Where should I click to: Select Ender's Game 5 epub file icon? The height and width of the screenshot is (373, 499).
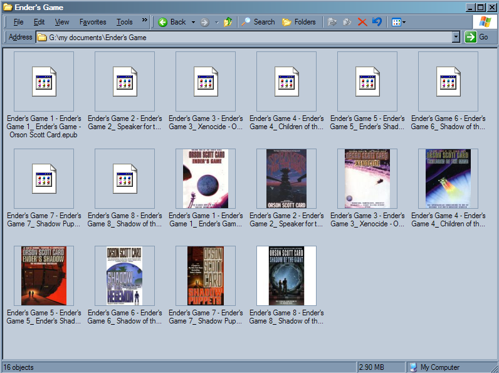(x=367, y=81)
